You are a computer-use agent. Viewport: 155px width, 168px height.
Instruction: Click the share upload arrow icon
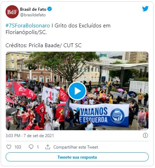pos(48,147)
